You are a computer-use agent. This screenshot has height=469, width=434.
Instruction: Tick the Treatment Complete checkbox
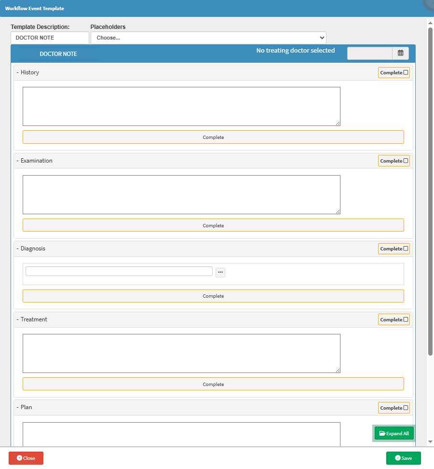pos(406,319)
